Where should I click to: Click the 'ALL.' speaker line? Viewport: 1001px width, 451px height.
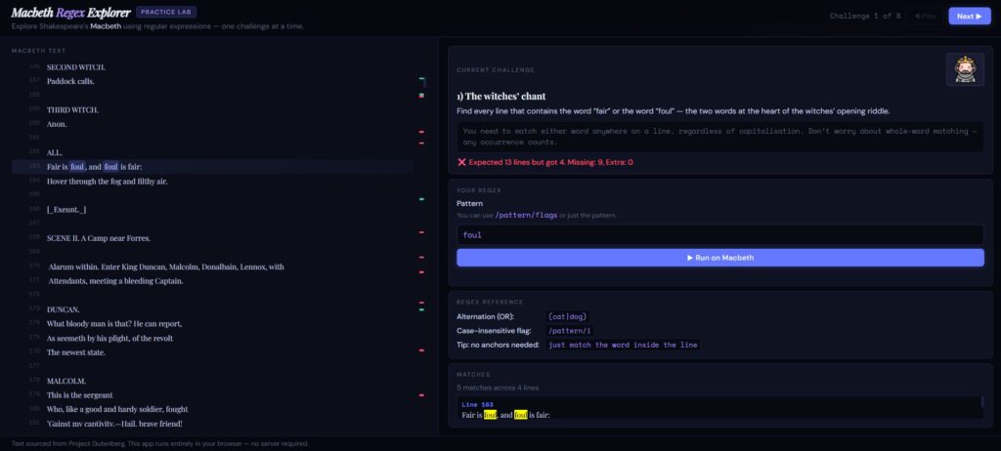click(x=55, y=153)
